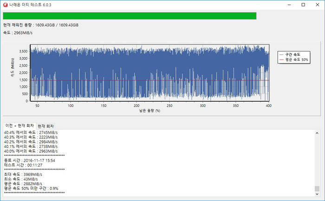Screen dimensions: 325x201
Task: Select the 이전 + 현재 회차 tab
Action: tap(19, 126)
